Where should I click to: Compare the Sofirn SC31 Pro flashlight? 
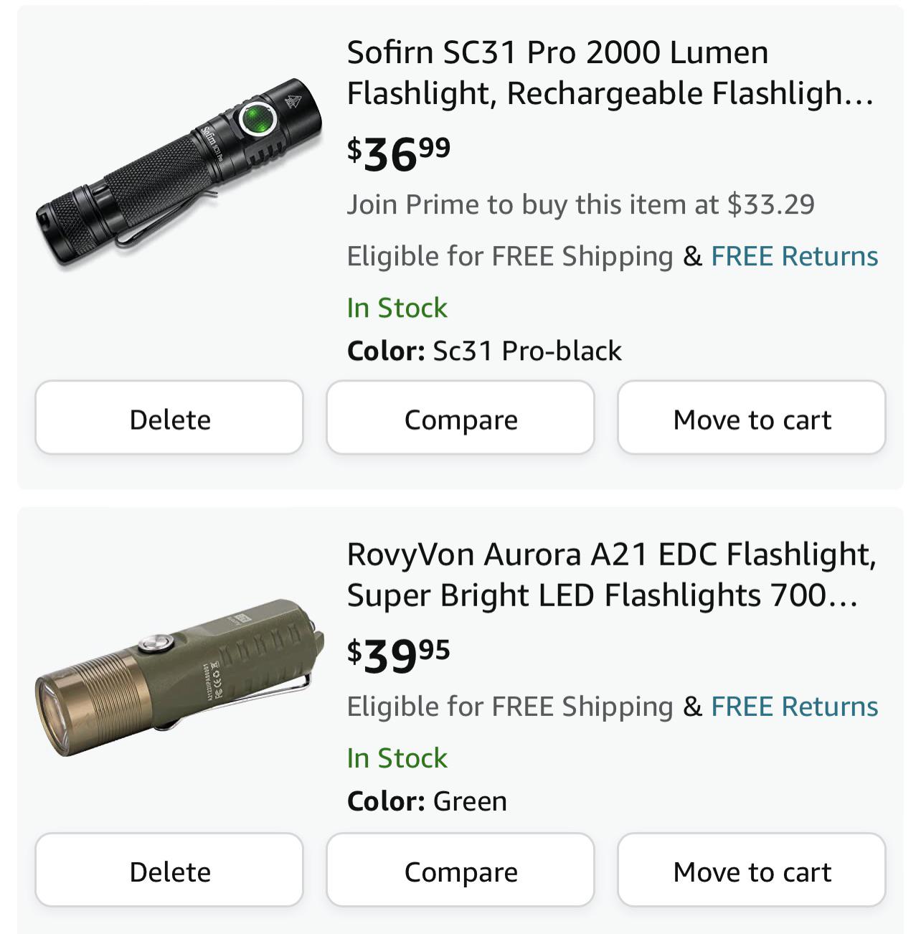(461, 418)
